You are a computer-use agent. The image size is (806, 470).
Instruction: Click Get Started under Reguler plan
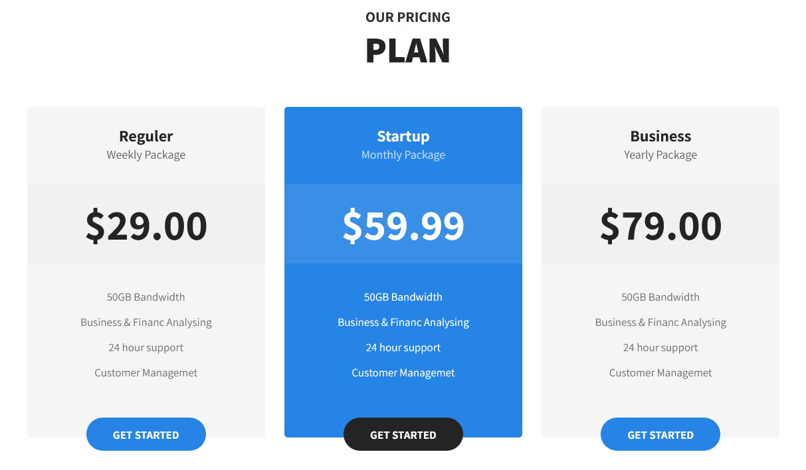(x=146, y=434)
